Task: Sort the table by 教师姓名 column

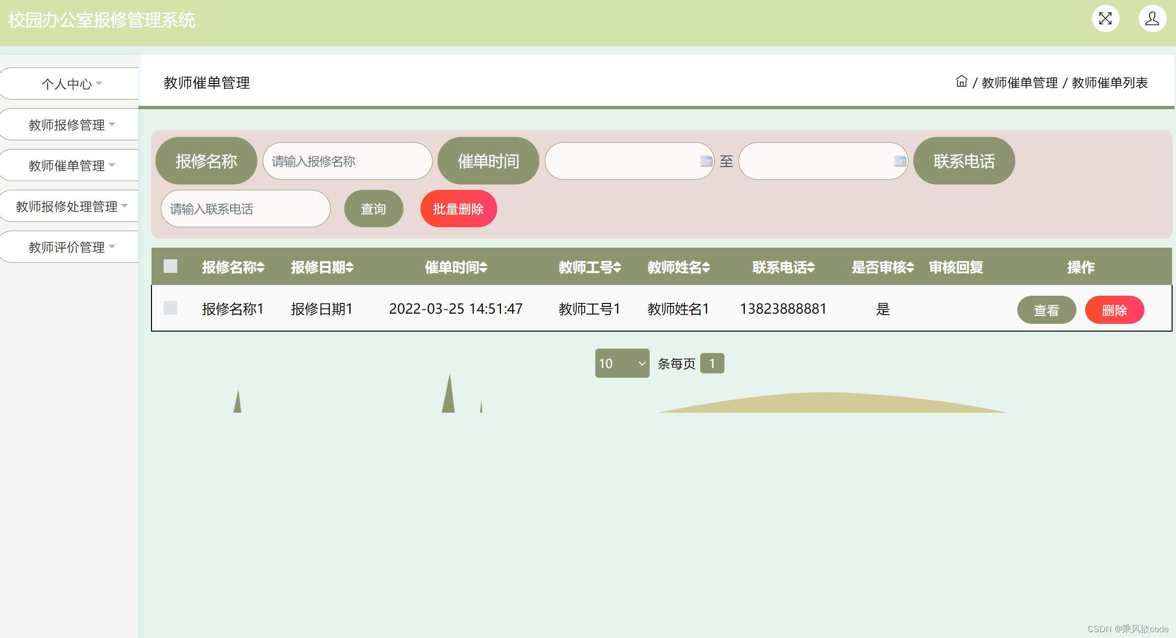Action: click(x=678, y=268)
